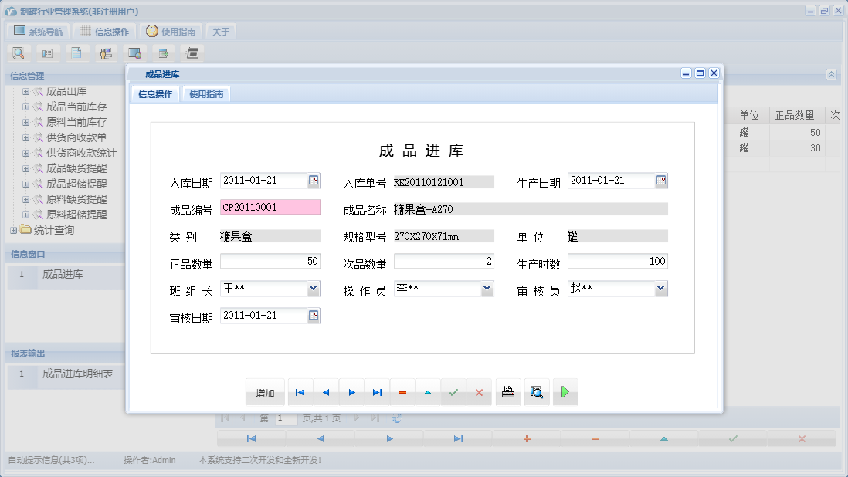The image size is (848, 477).
Task: Click the green execute arrow icon
Action: coord(565,392)
